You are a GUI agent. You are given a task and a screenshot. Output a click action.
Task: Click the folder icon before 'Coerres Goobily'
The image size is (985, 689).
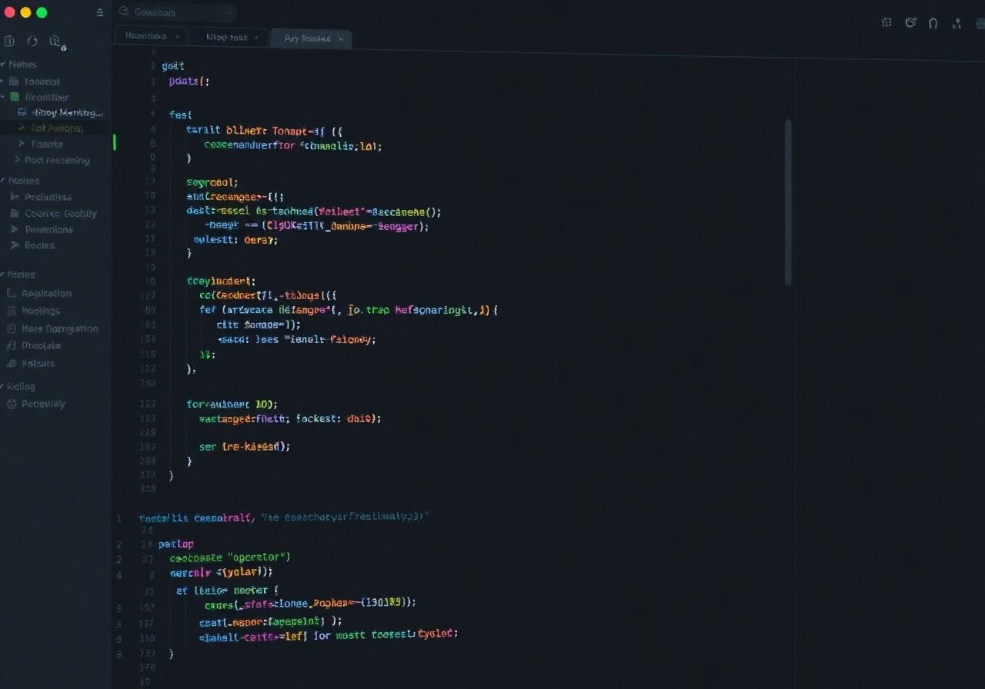coord(15,214)
